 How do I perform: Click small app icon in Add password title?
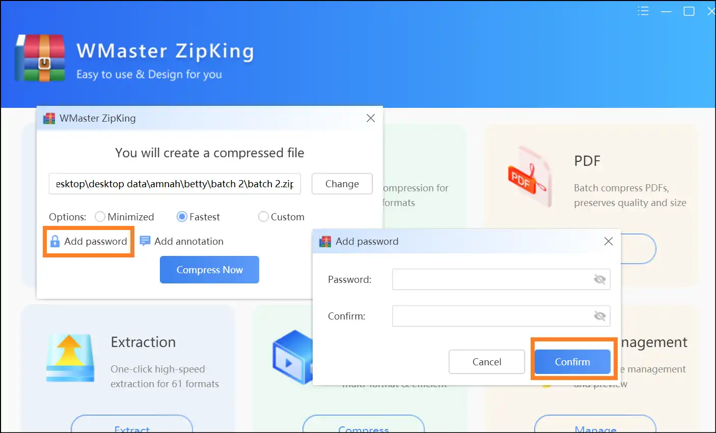tap(325, 241)
